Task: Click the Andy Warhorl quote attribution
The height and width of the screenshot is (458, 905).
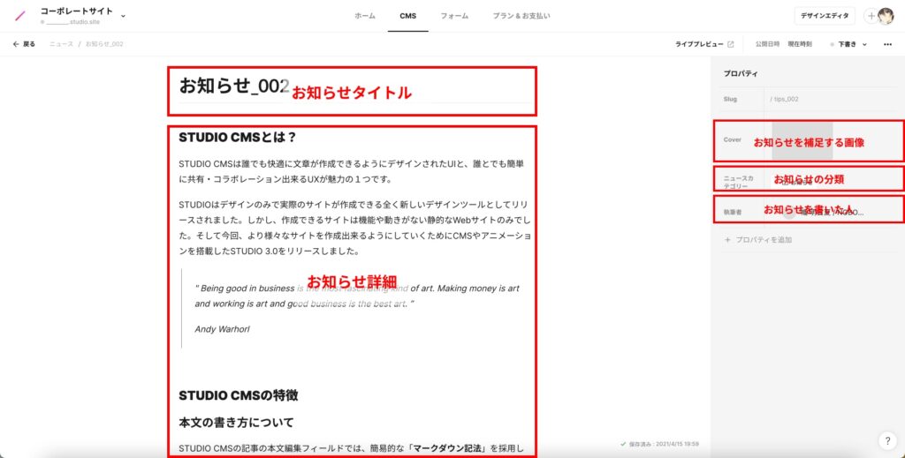Action: click(222, 329)
